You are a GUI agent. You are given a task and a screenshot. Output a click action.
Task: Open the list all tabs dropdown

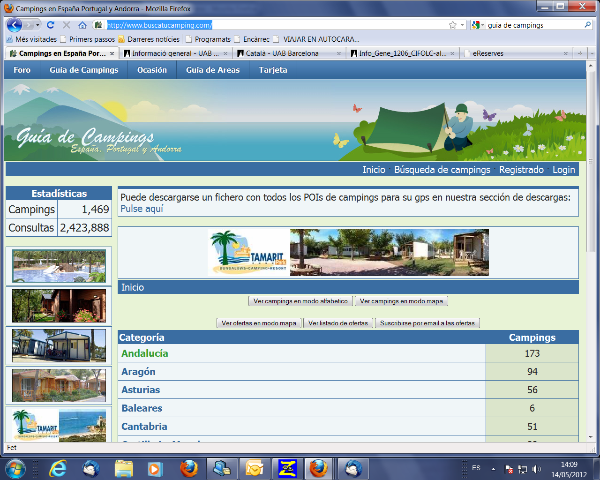coord(591,53)
